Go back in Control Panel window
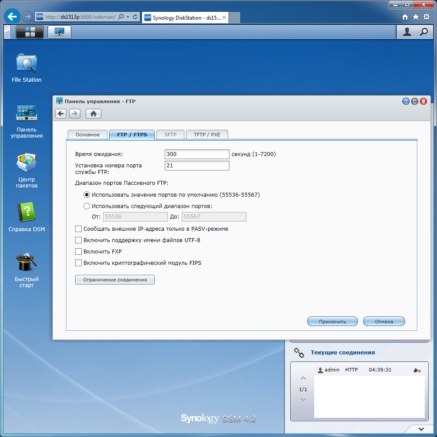Screen dimensions: 437x437 (61, 114)
